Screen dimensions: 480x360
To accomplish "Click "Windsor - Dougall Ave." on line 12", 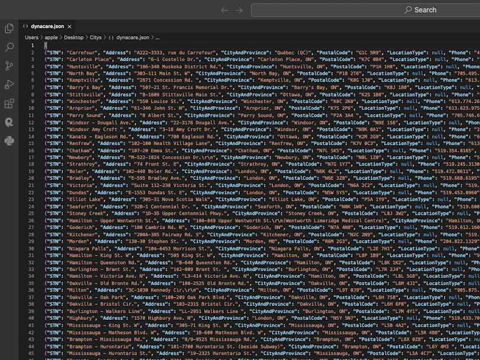I will pyautogui.click(x=100, y=123).
